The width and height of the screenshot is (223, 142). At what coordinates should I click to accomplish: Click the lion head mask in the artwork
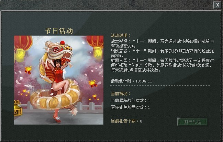[58, 50]
